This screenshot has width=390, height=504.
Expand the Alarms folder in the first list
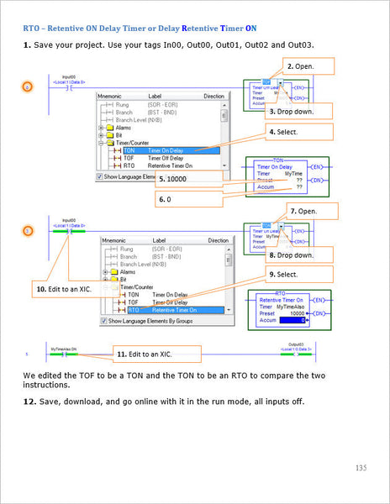[101, 128]
